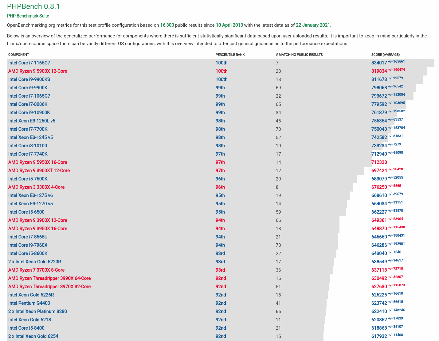Click the score value 819834
Screen dimensions: 439x341
379,71
